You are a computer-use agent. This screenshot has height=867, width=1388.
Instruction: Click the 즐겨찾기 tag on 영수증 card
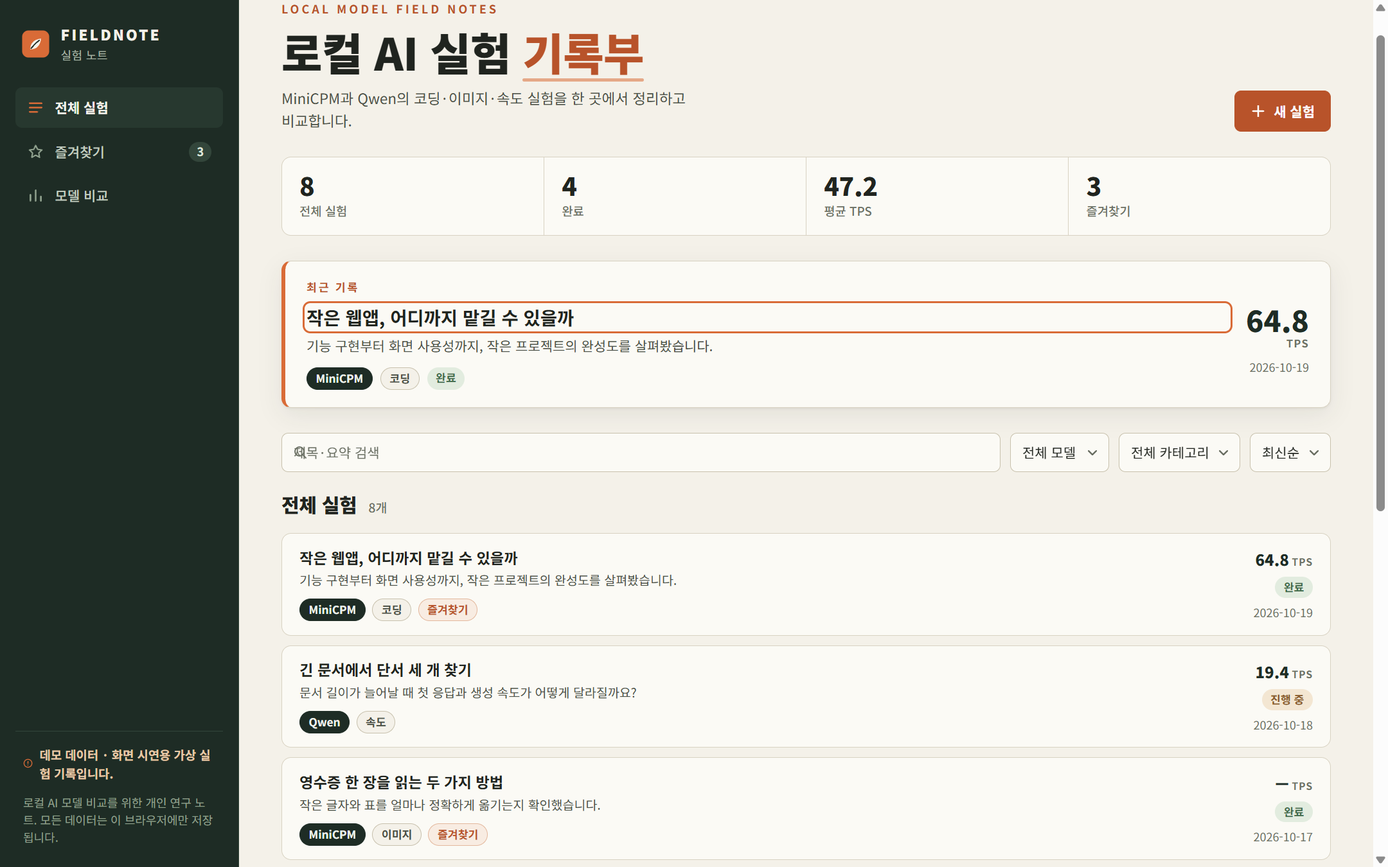point(458,834)
